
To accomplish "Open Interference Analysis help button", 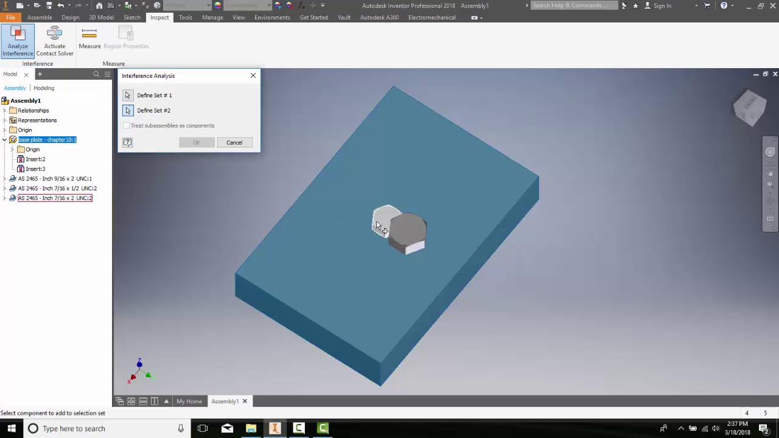I will tap(127, 142).
